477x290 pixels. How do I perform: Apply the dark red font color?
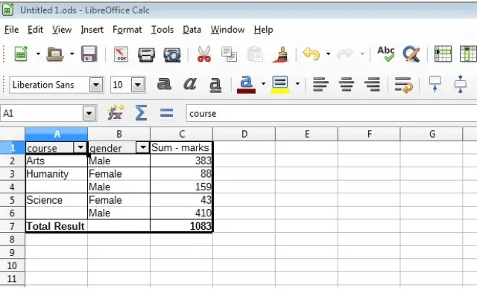pos(246,85)
